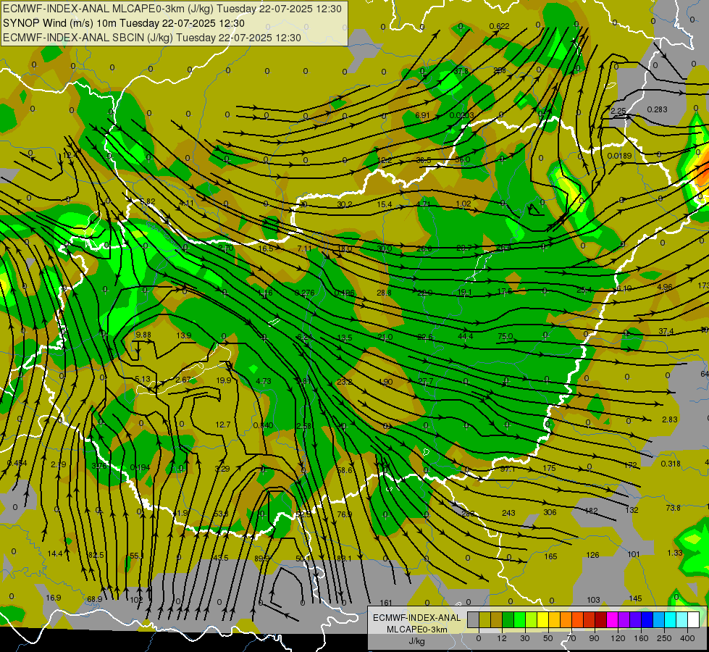Click the map value 0.622
Viewport: 709px width, 652px height.
coord(499,26)
